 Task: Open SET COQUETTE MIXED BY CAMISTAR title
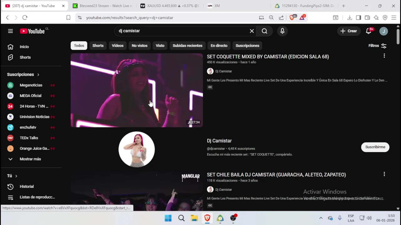pos(268,57)
